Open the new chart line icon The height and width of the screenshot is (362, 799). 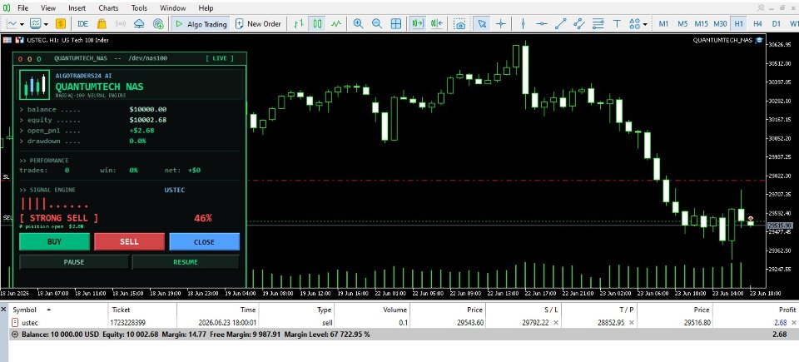click(x=12, y=23)
